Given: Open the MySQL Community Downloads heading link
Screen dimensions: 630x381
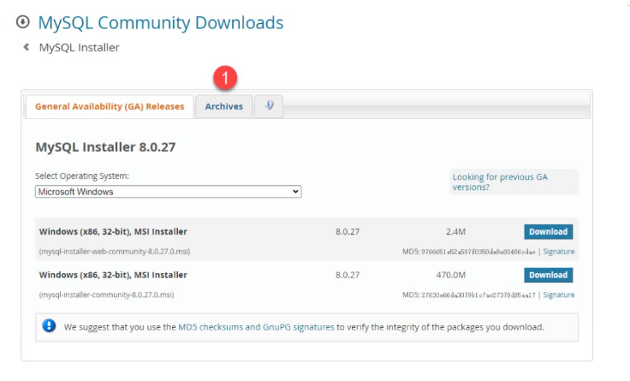Looking at the screenshot, I should pos(161,22).
